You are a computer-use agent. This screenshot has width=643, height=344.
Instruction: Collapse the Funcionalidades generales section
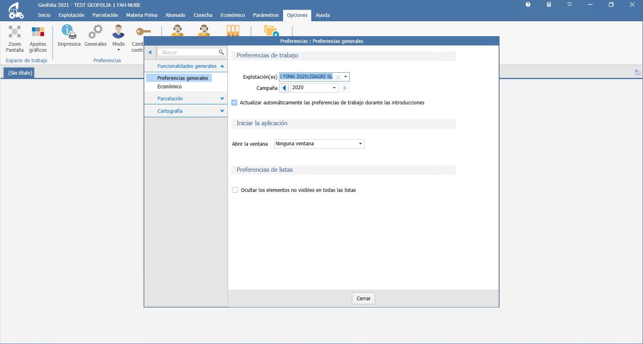[x=222, y=66]
